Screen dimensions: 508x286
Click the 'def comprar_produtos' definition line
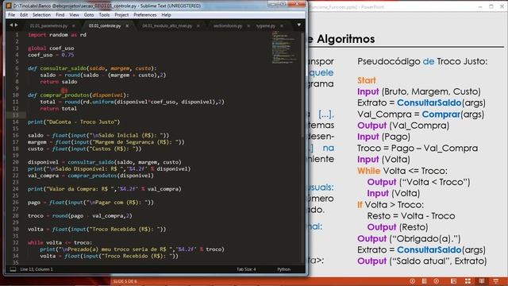(78, 95)
